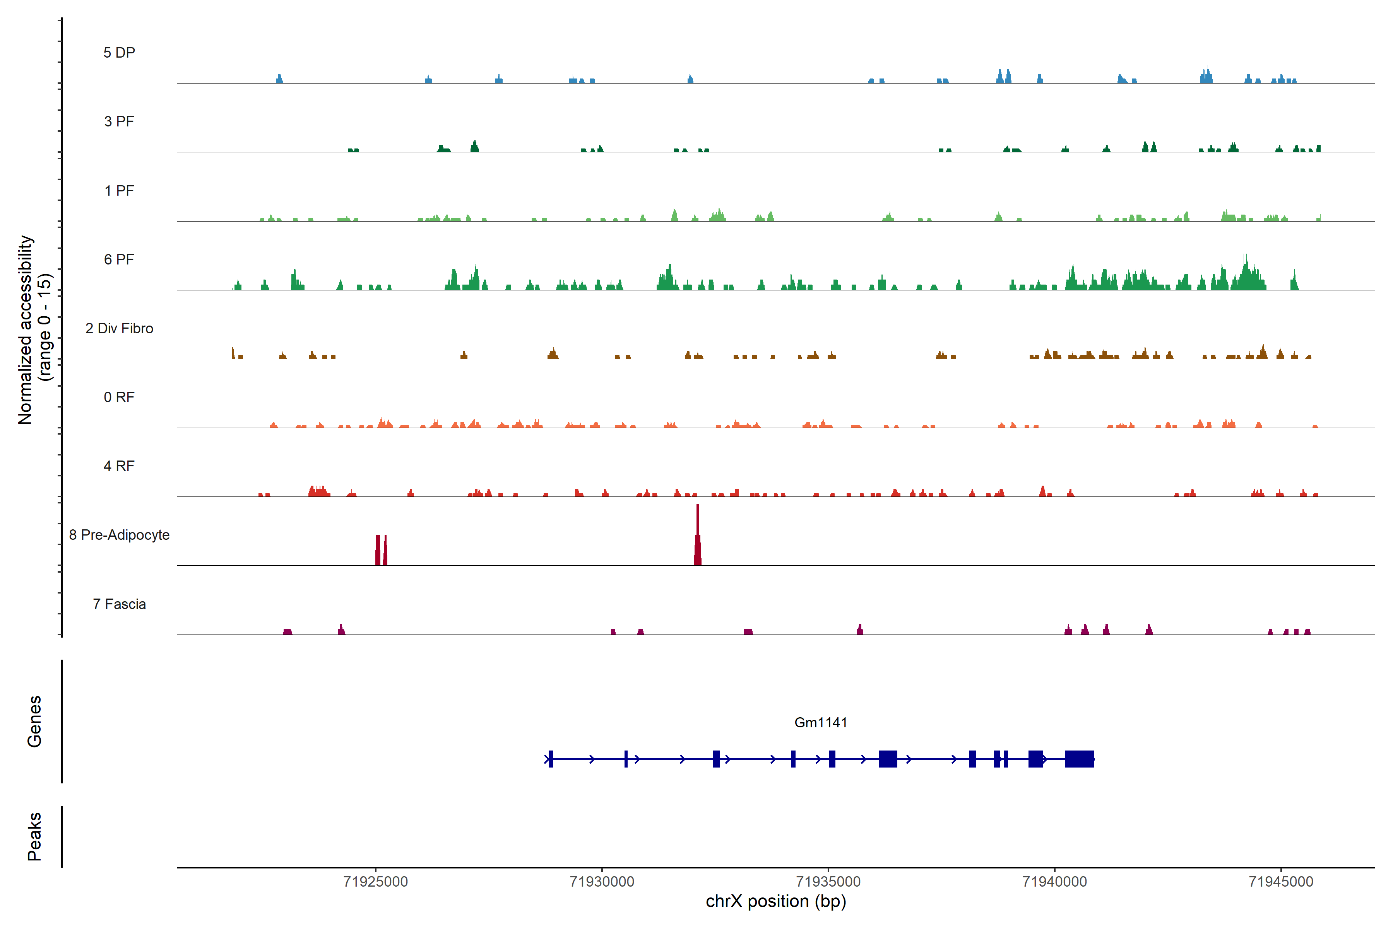Select the 6 PF track label
This screenshot has height=928, width=1393.
tap(119, 259)
